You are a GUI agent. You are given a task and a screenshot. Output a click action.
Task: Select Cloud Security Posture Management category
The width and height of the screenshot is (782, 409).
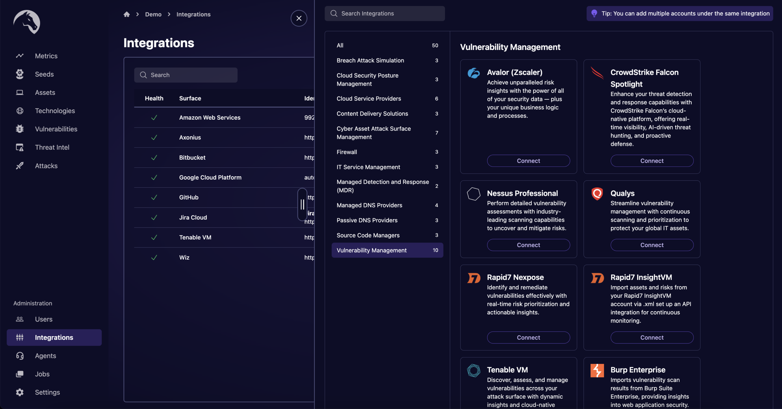click(x=387, y=80)
